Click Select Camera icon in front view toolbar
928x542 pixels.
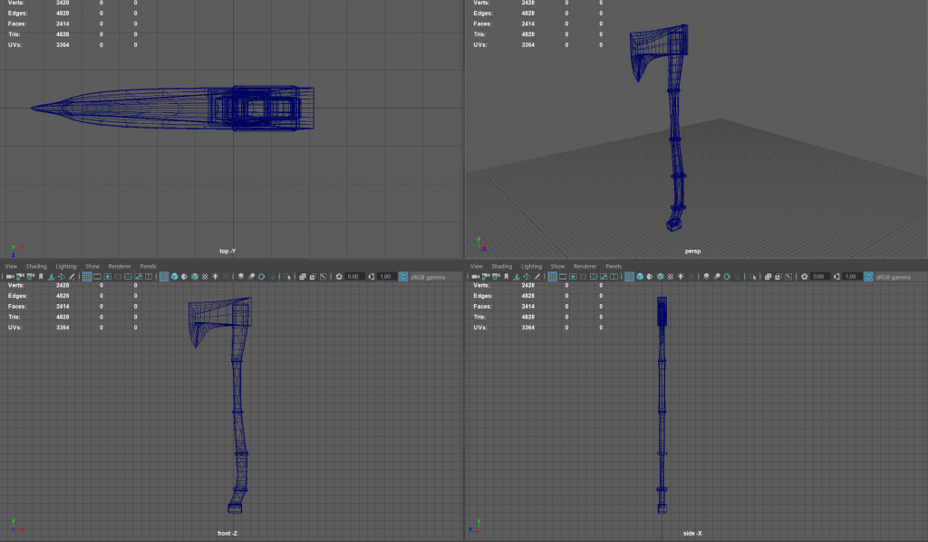(9, 276)
